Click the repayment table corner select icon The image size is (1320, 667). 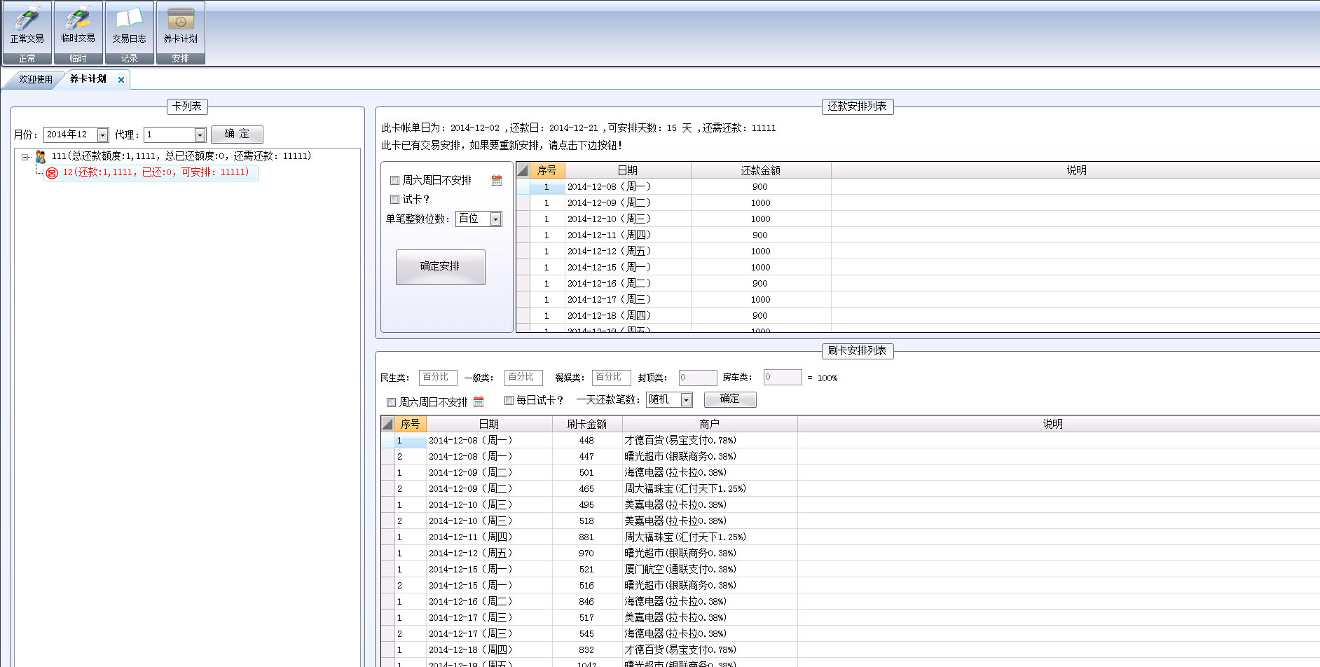click(x=523, y=170)
